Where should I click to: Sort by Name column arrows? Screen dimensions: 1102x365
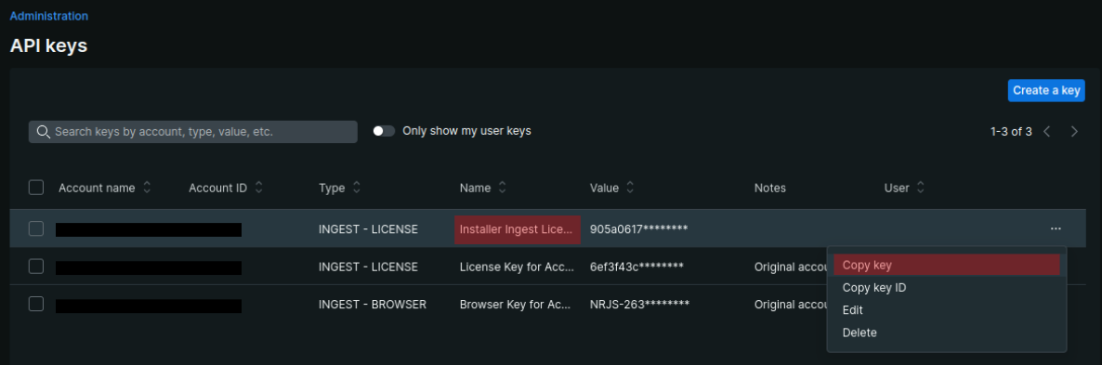click(502, 189)
